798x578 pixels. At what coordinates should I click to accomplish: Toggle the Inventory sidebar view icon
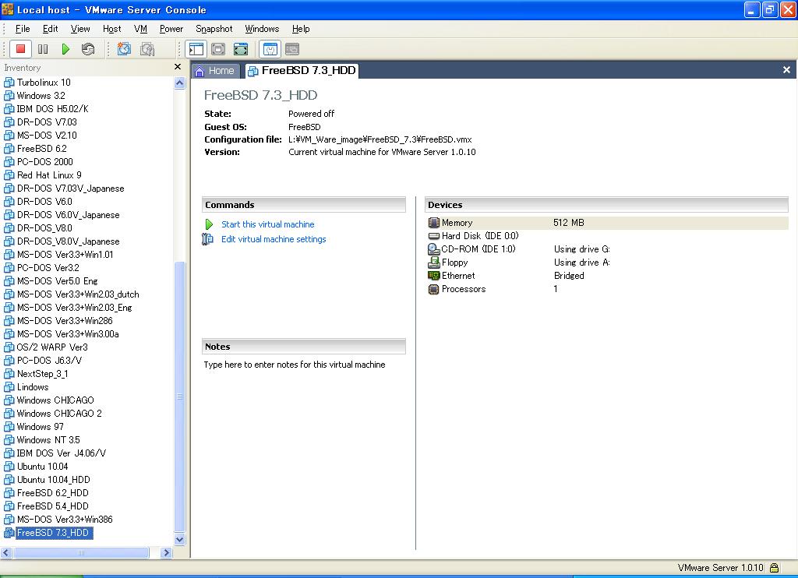pyautogui.click(x=196, y=49)
